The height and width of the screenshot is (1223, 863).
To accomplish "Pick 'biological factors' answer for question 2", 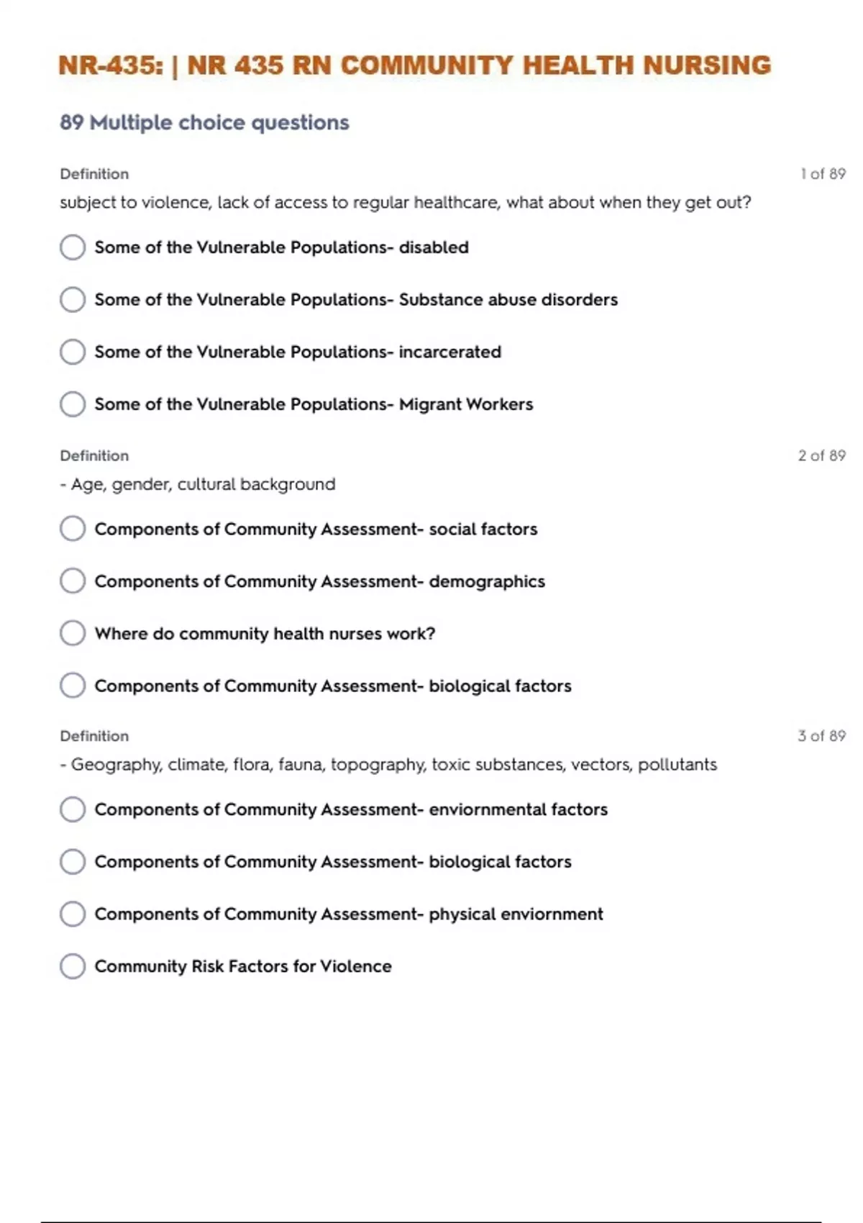I will 73,686.
